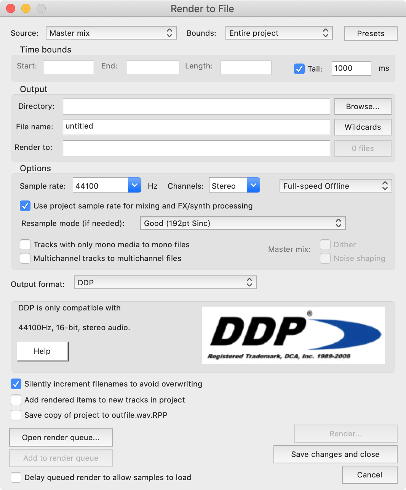Click Browse... to choose output directory
Viewport: 406px width, 490px height.
(x=363, y=107)
